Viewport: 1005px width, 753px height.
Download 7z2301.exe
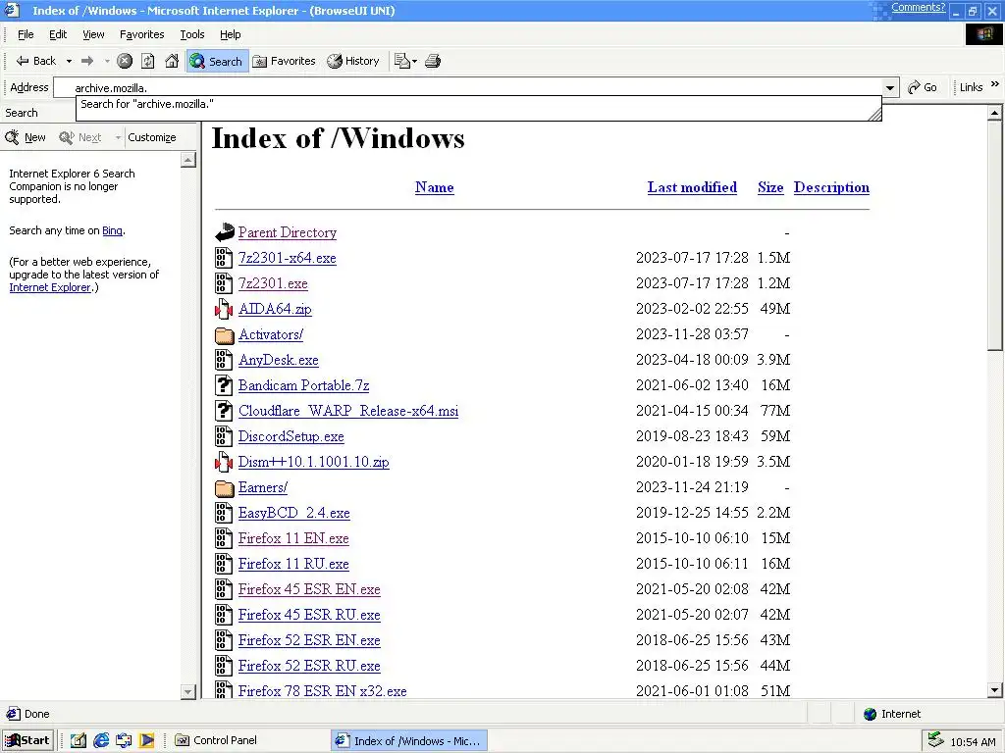tap(273, 283)
